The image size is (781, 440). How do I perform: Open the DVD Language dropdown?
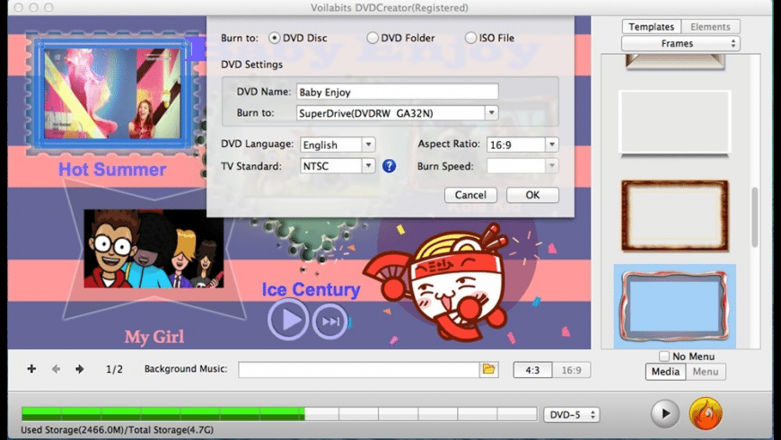[x=368, y=145]
